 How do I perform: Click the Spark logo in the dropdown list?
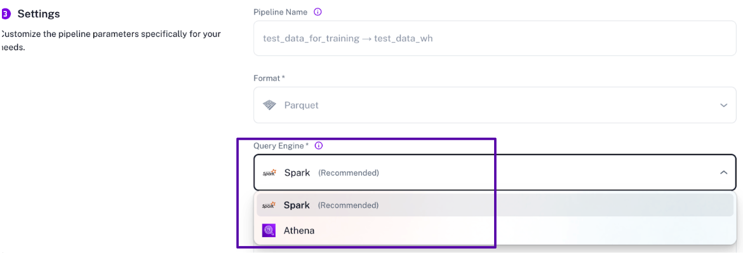269,205
